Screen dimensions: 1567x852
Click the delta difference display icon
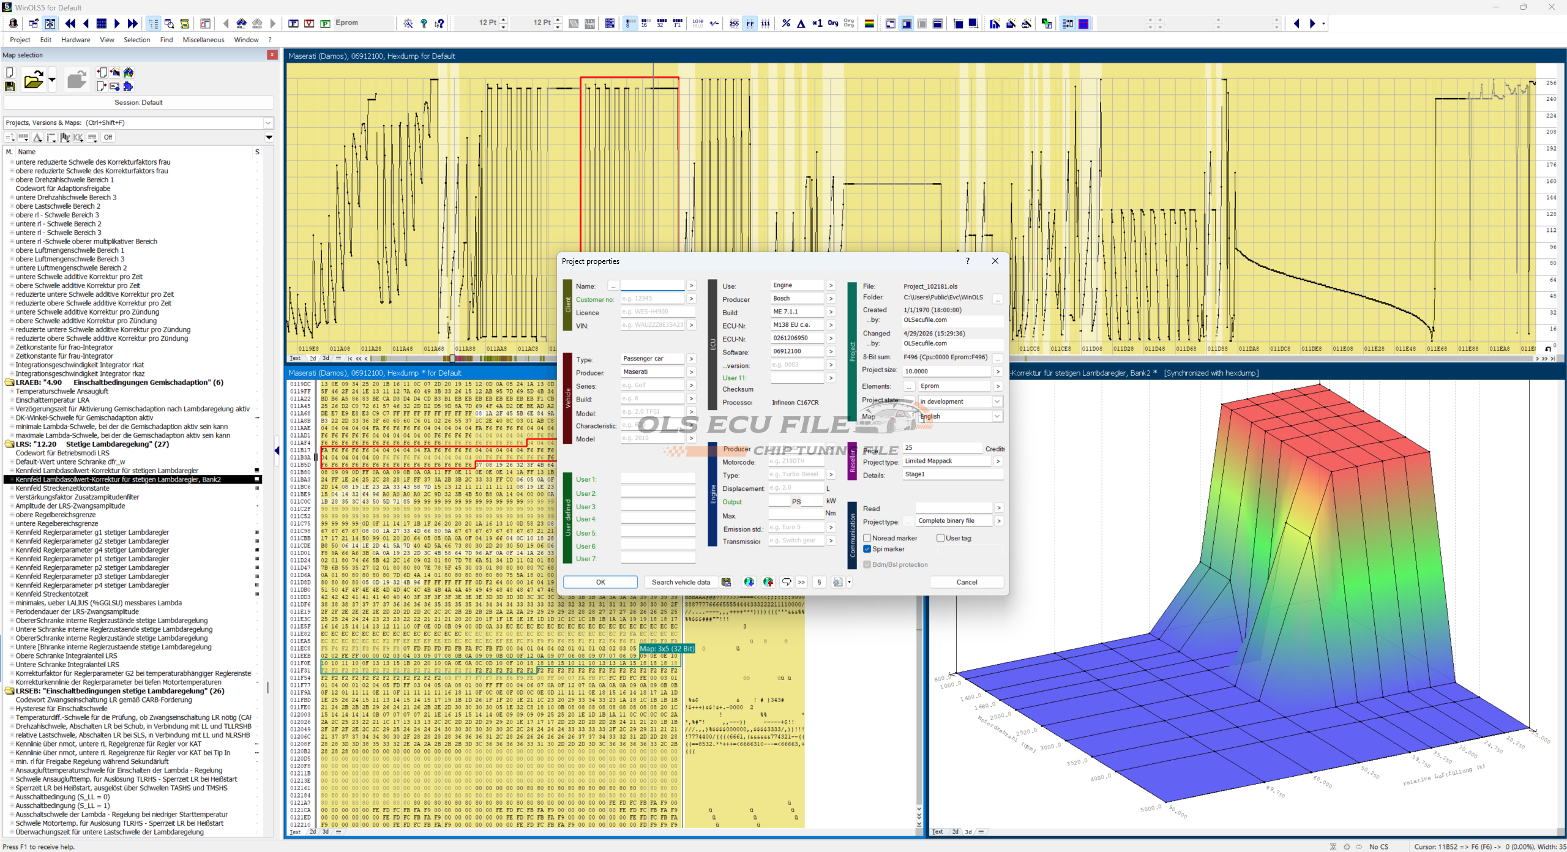tap(801, 23)
